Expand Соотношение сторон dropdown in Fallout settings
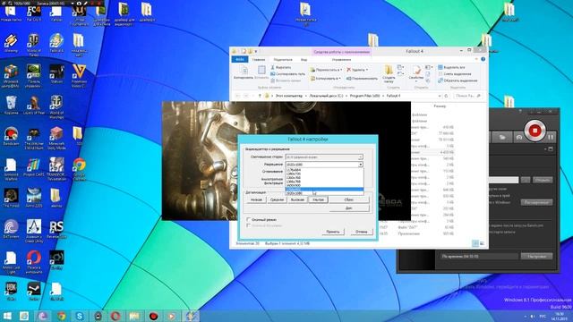573x322 pixels. [x=360, y=157]
